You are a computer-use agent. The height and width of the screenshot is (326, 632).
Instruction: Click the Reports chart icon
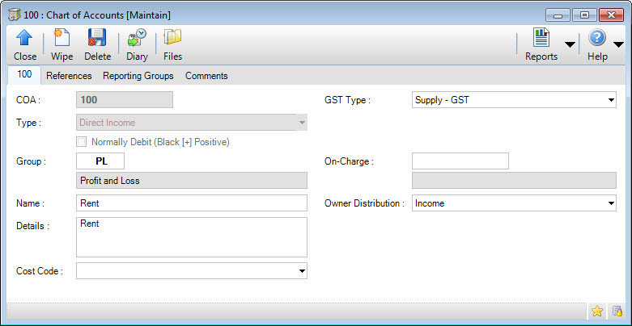pos(541,39)
